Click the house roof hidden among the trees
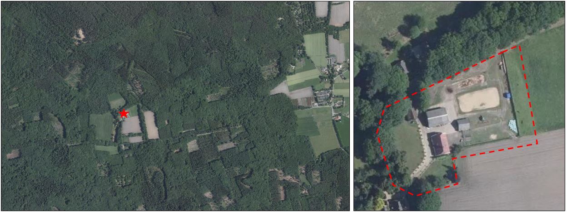 pos(401,67)
